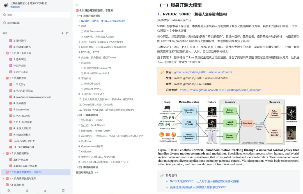The image size is (303, 194).
Task: Select the 4.3 具身开源模型库、本体库 item
Action: (x=36, y=172)
